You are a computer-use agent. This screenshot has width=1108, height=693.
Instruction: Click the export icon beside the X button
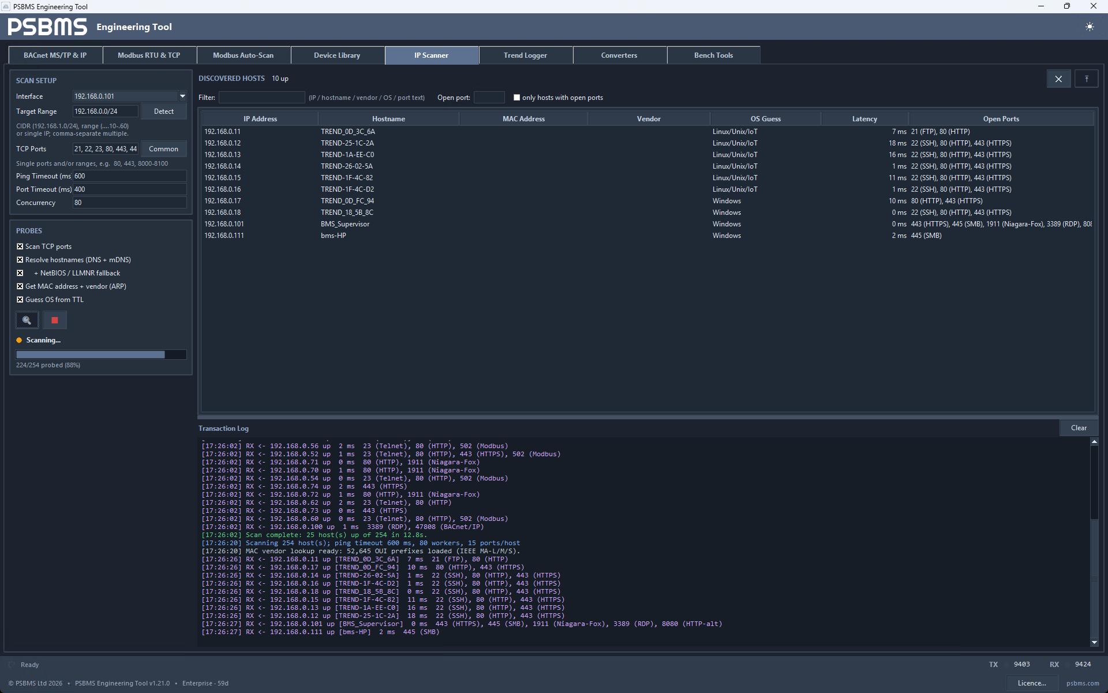(1086, 79)
